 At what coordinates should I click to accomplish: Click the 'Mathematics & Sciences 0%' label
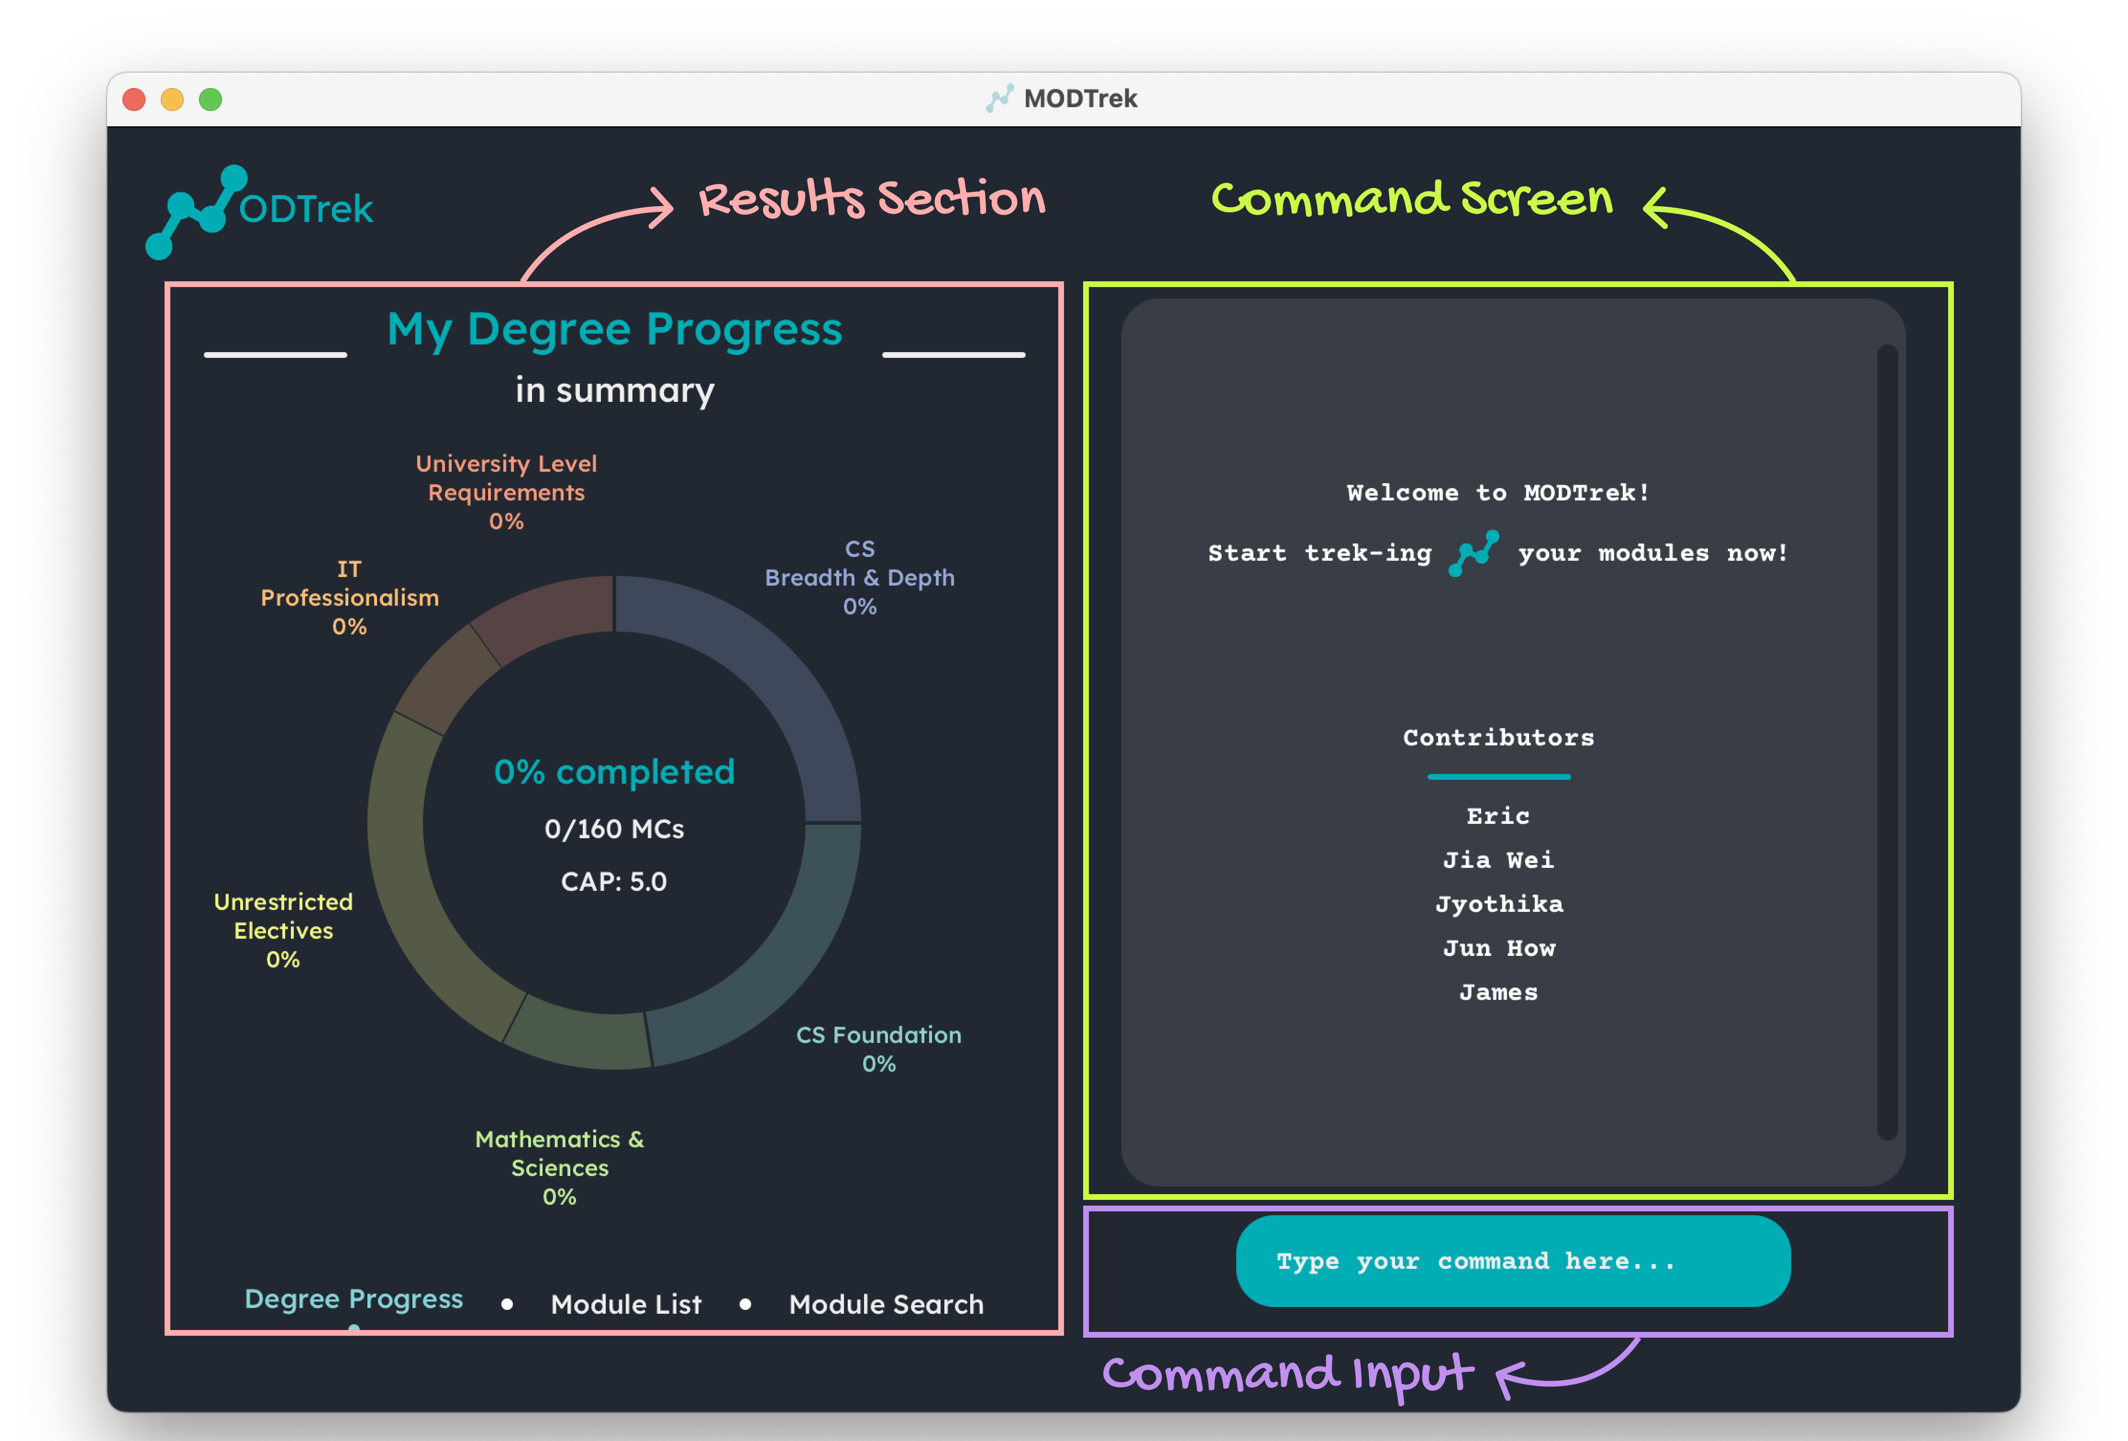pyautogui.click(x=559, y=1167)
